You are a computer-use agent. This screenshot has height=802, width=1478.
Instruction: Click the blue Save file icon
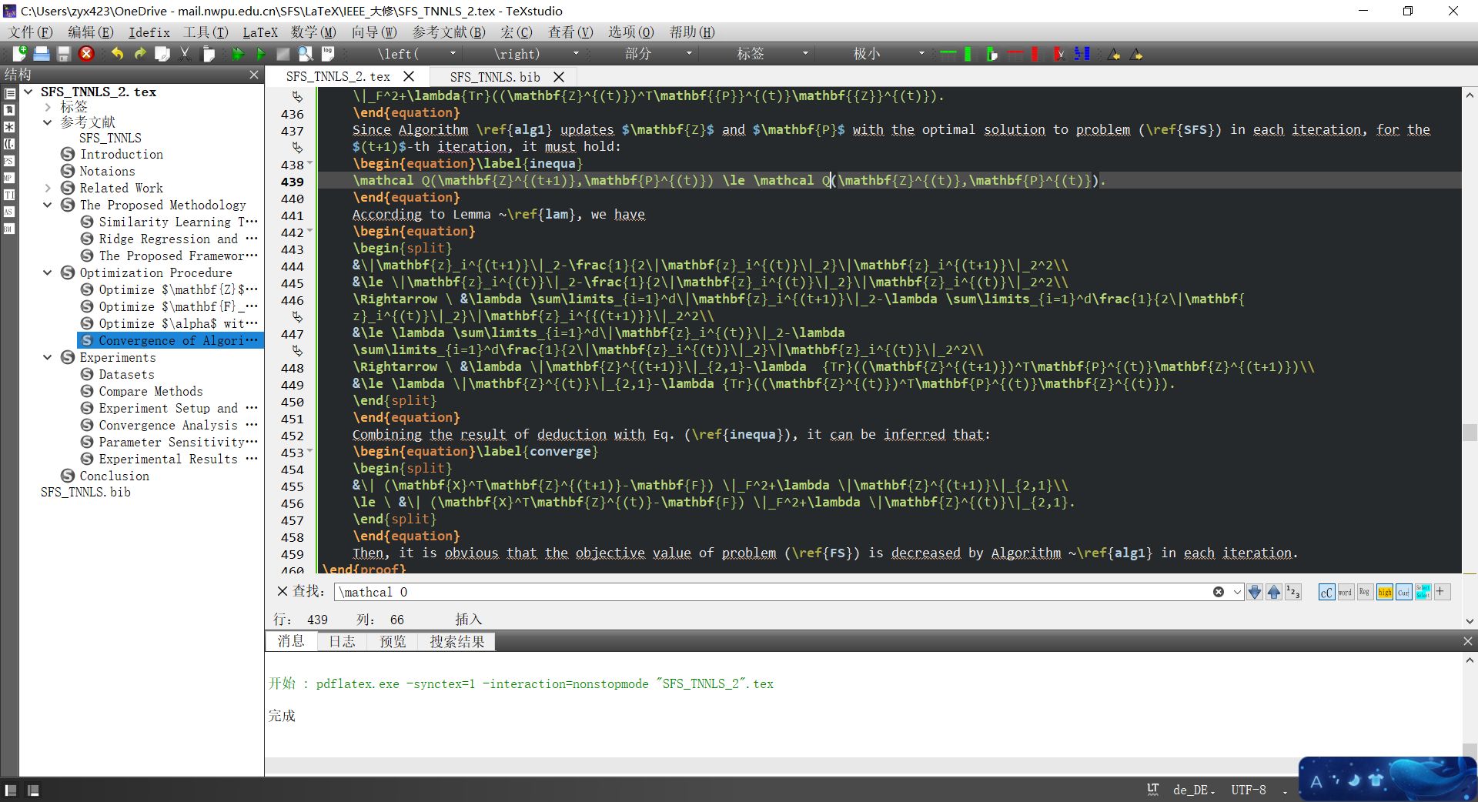click(42, 54)
